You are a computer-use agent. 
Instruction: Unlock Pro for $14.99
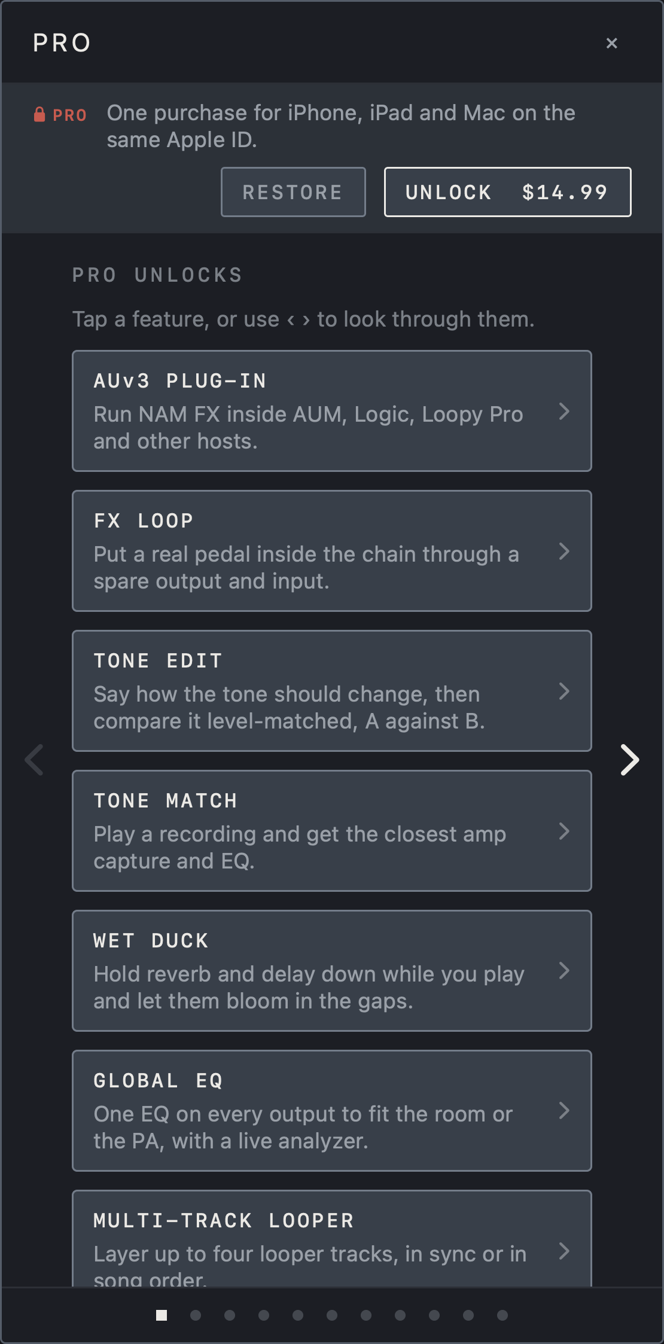507,192
